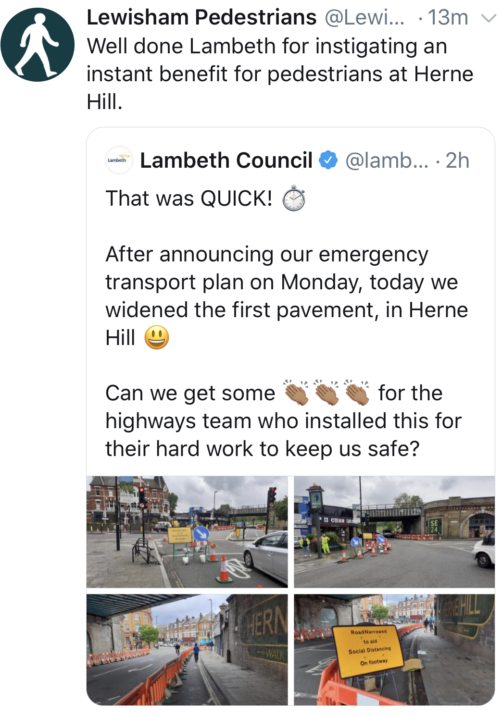This screenshot has height=716, width=502.
Task: Click the blue verified badge
Action: [x=328, y=160]
